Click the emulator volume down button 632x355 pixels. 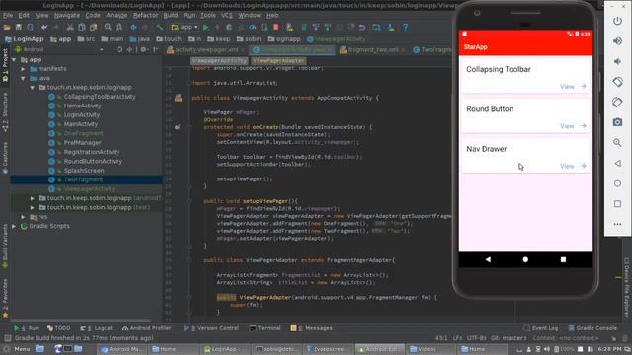[617, 61]
